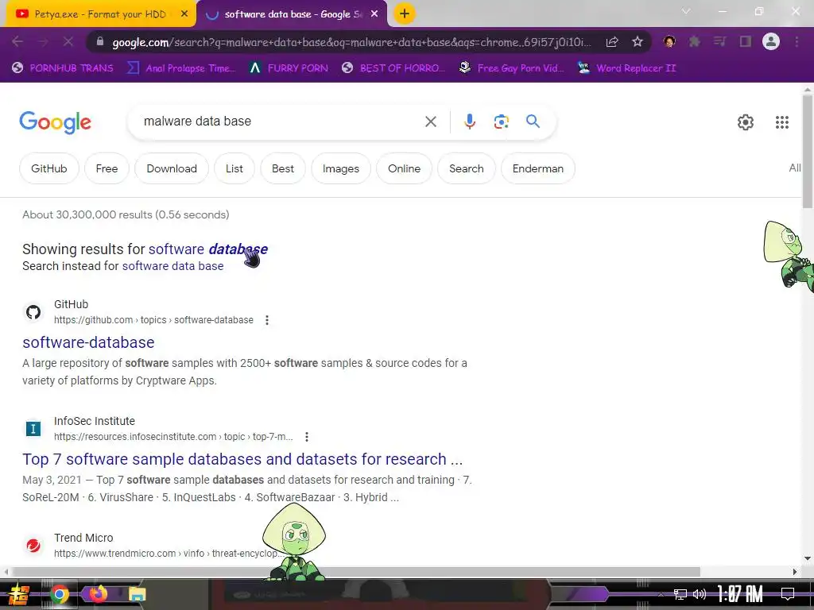This screenshot has height=610, width=814.
Task: Launch Firefox from the taskbar
Action: [x=98, y=593]
